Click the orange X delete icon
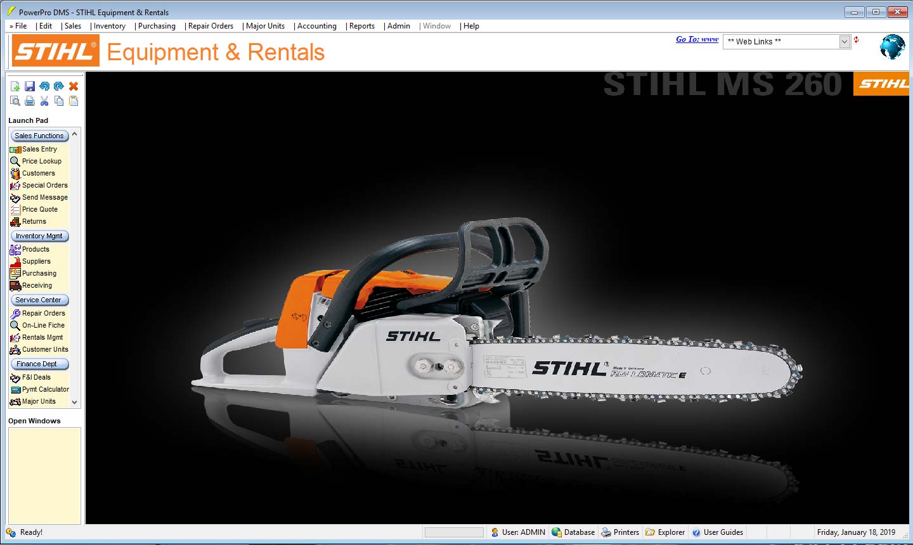 coord(74,86)
